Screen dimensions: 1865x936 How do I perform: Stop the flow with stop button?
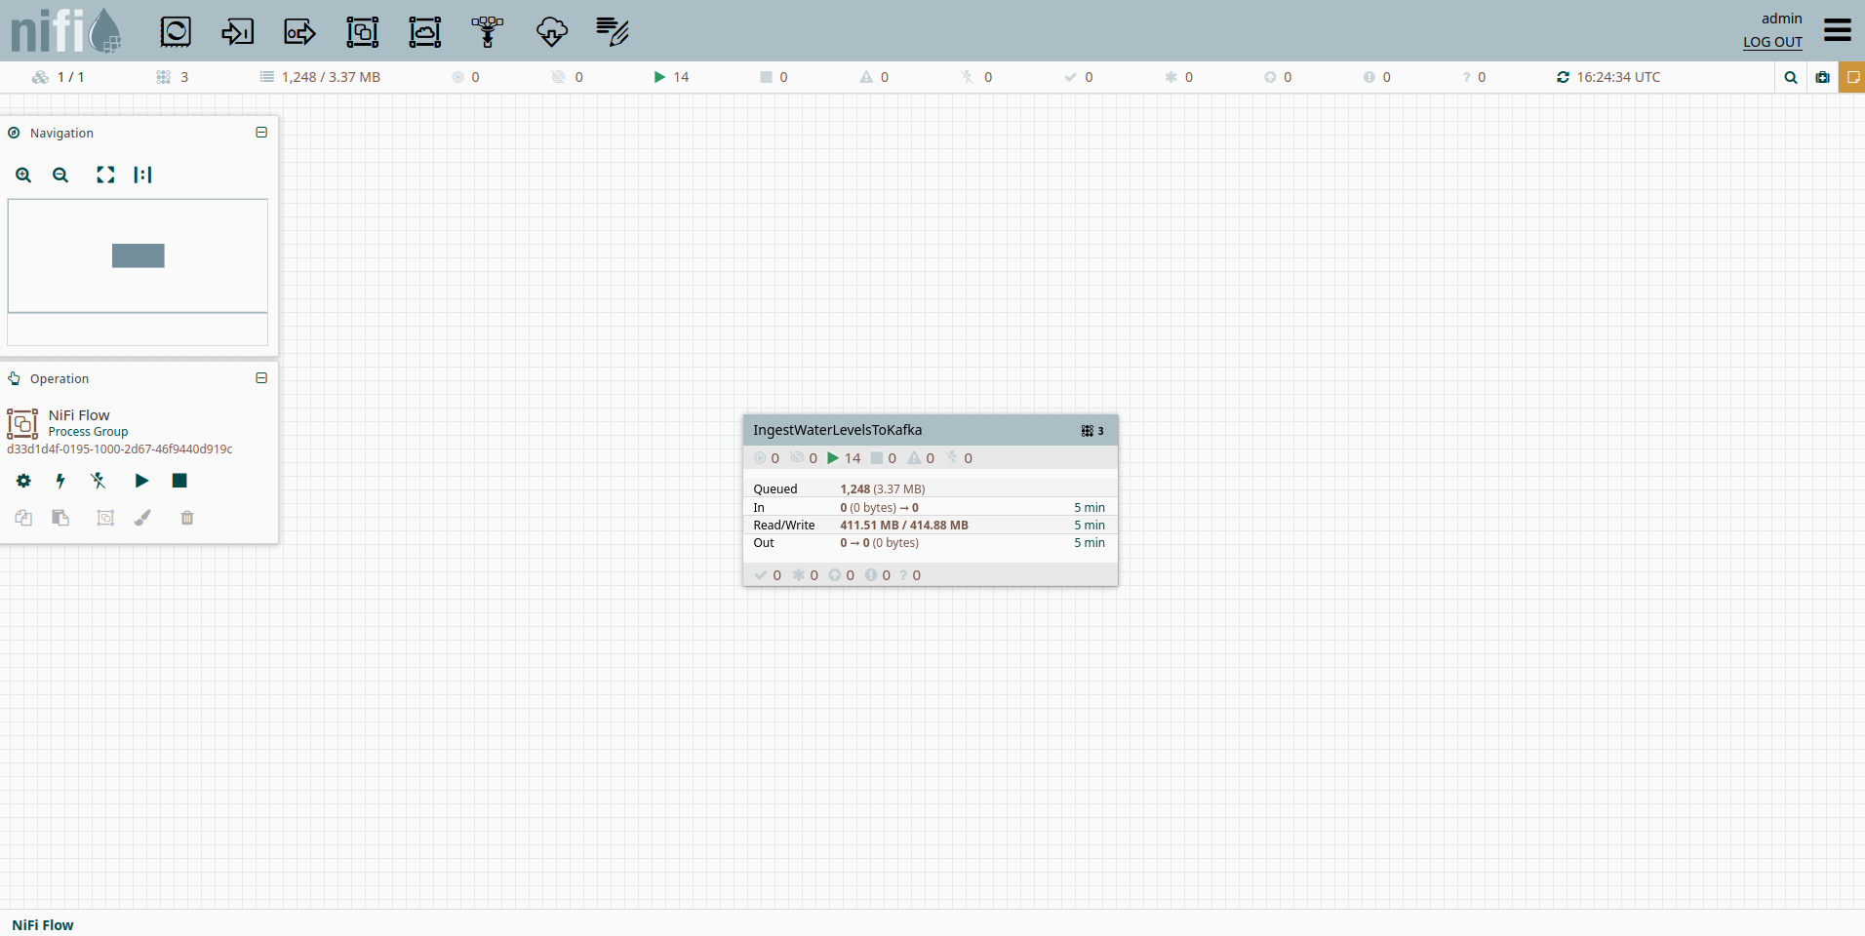click(179, 481)
